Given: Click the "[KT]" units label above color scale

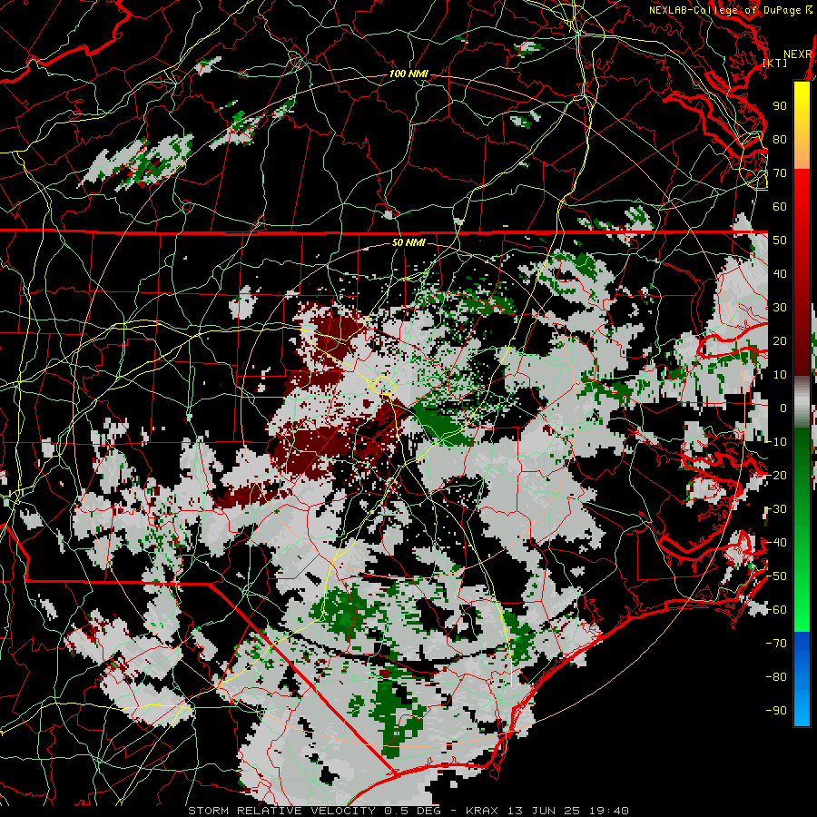Looking at the screenshot, I should click(x=775, y=63).
